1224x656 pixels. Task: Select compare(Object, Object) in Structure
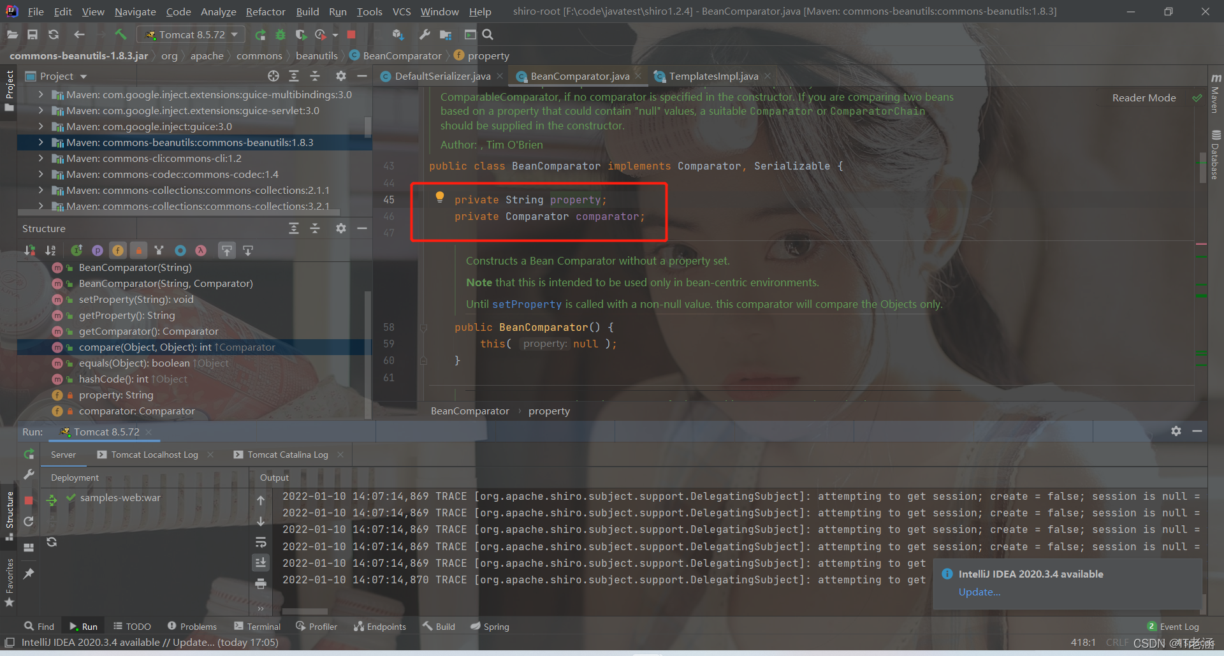194,347
